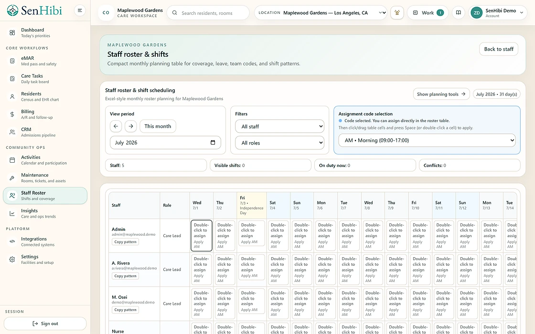This screenshot has height=334, width=535.
Task: Select Admin's Mon 7/6 shift cell
Action: coord(325,236)
